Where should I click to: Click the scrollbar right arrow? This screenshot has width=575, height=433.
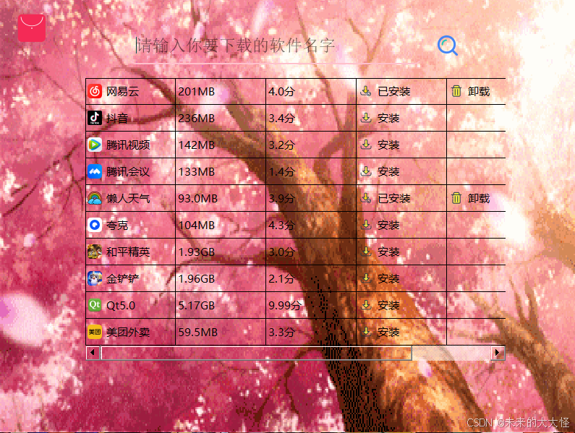[x=498, y=353]
